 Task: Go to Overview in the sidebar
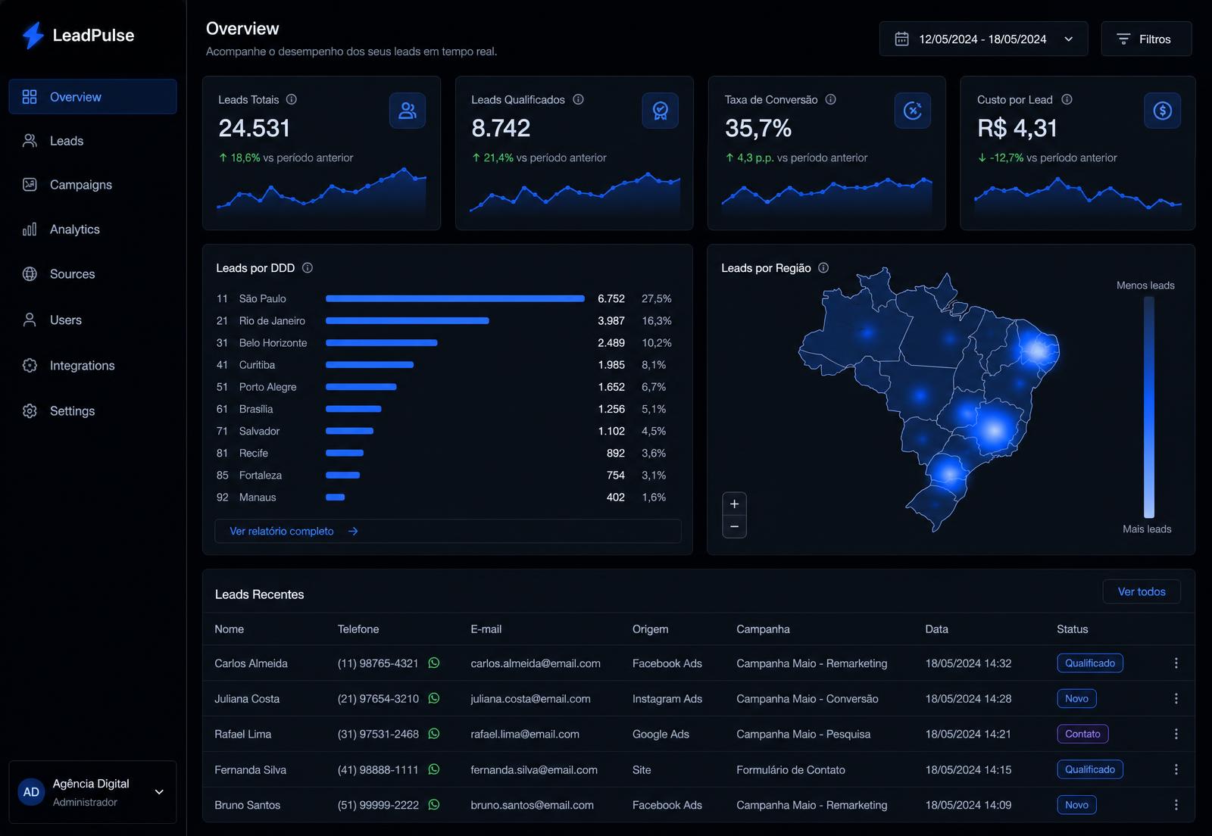pos(92,97)
